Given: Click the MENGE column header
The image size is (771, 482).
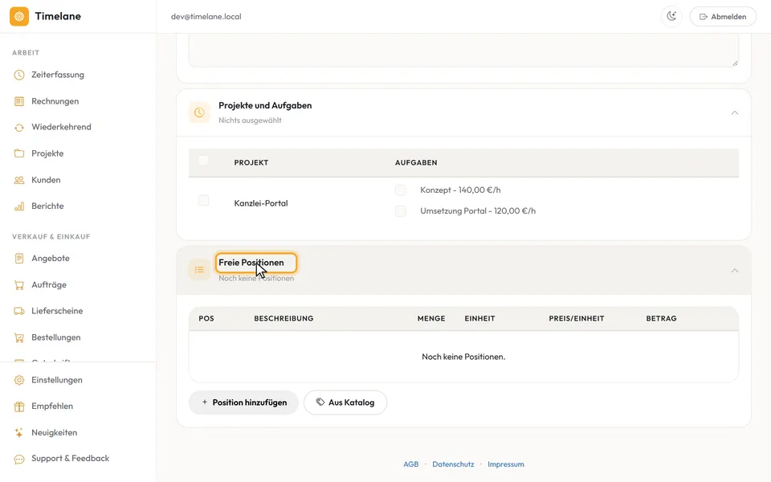Looking at the screenshot, I should click(x=431, y=319).
